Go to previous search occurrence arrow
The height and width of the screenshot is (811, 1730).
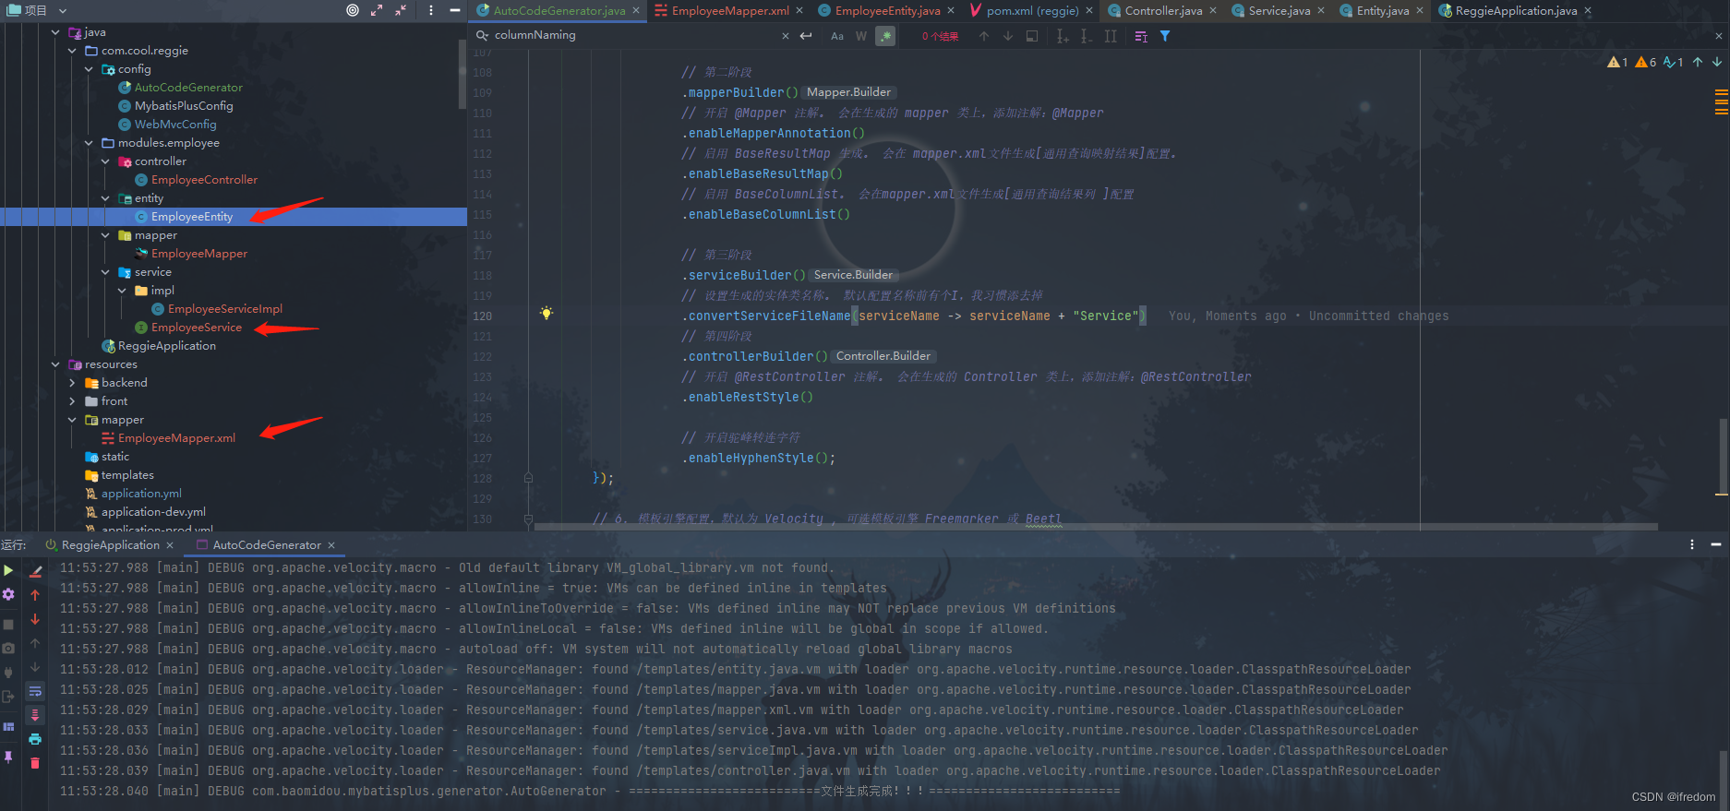click(984, 36)
